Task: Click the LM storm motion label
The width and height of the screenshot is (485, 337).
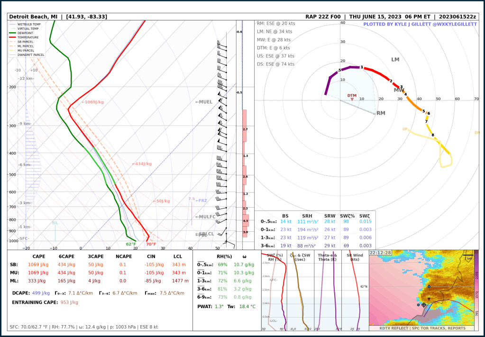Action: pyautogui.click(x=395, y=60)
